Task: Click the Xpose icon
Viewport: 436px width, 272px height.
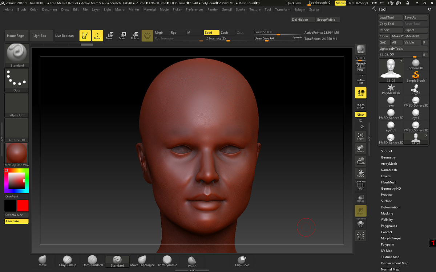Action: [360, 236]
